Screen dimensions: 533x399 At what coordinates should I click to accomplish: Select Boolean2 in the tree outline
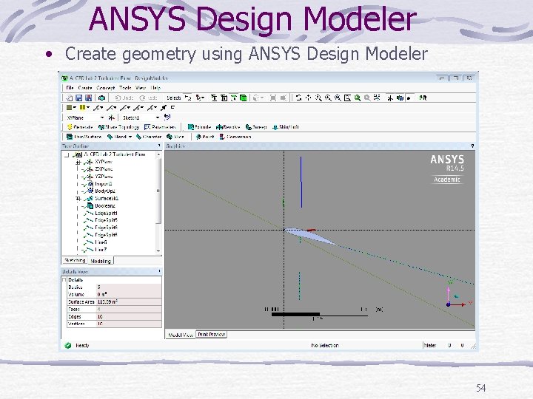(x=105, y=206)
